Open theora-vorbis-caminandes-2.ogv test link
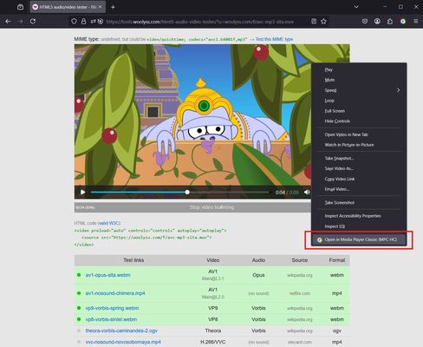The height and width of the screenshot is (347, 423). point(121,331)
